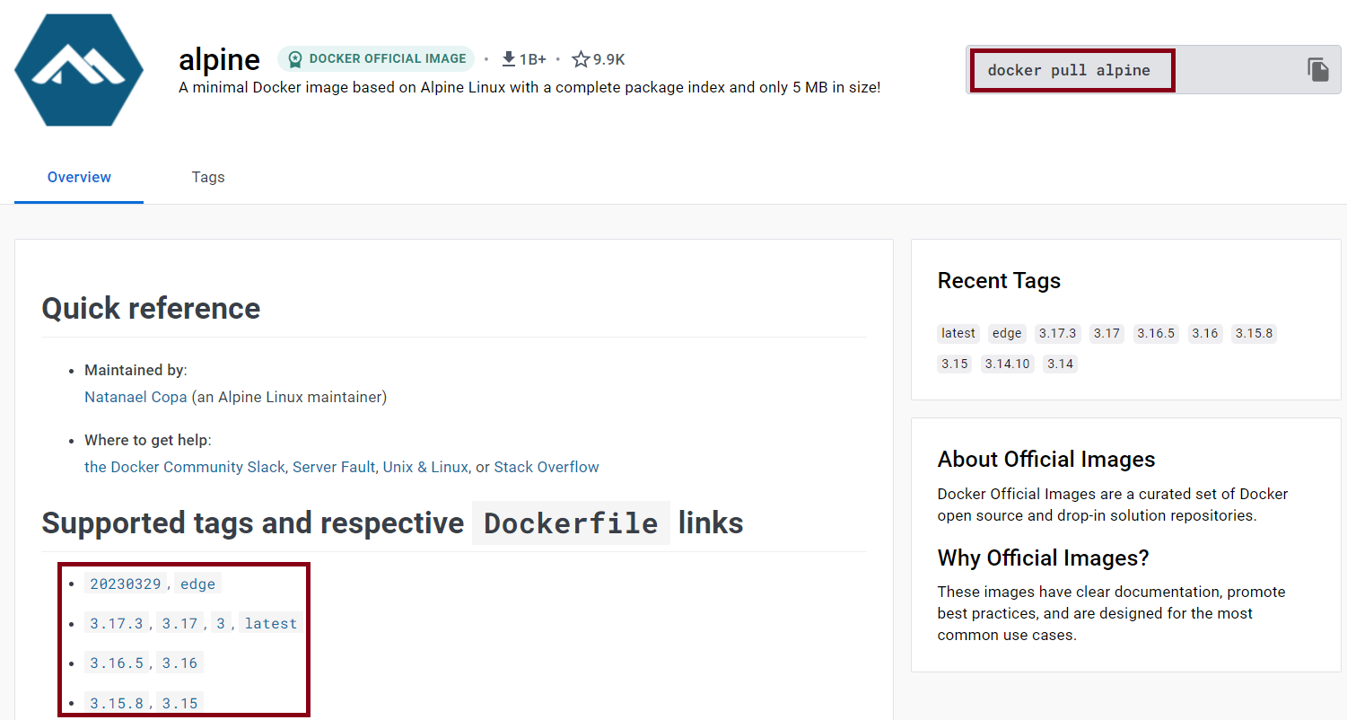The width and height of the screenshot is (1347, 720).
Task: Open the Server Fault help link
Action: [x=334, y=466]
